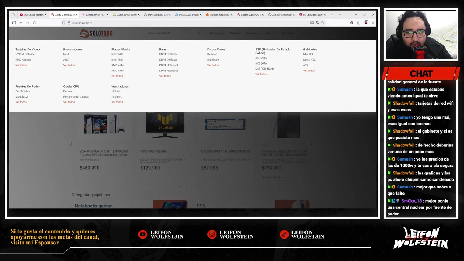
Task: Click the search magnifier in SoloTodo header
Action: pyautogui.click(x=199, y=33)
